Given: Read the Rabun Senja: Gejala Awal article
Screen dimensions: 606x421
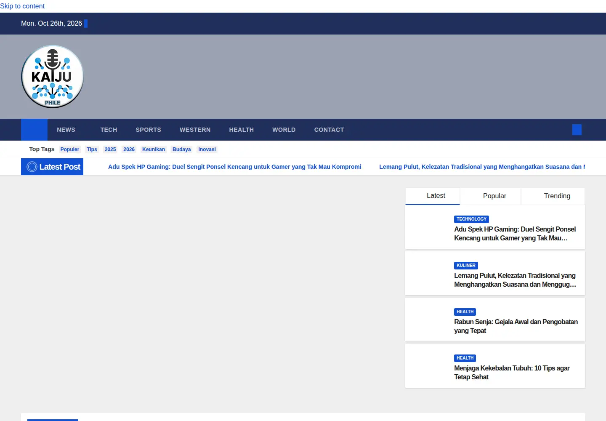Looking at the screenshot, I should 516,326.
